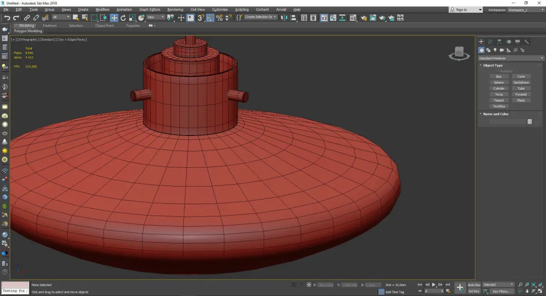Click the Torus object type button

click(x=499, y=95)
